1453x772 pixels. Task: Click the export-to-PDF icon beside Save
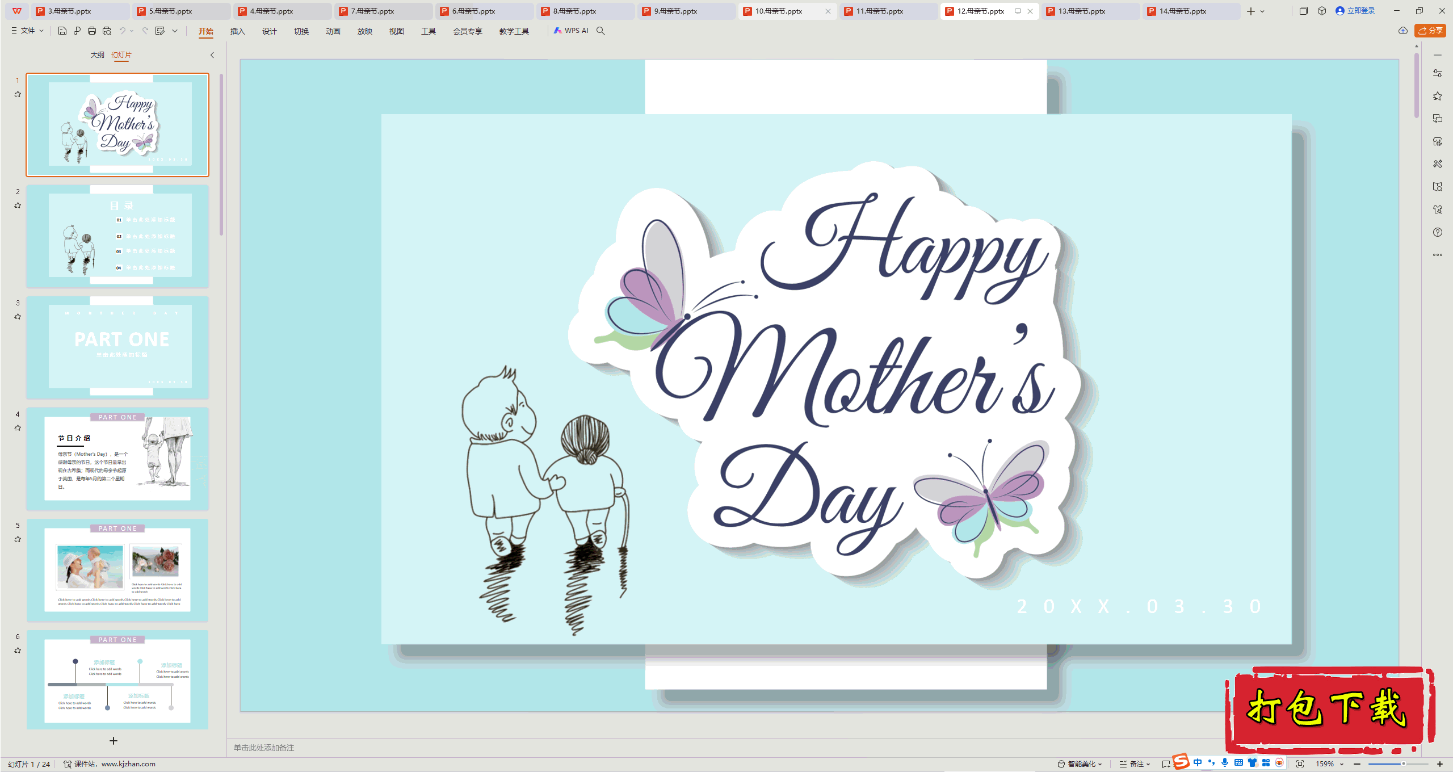[77, 31]
